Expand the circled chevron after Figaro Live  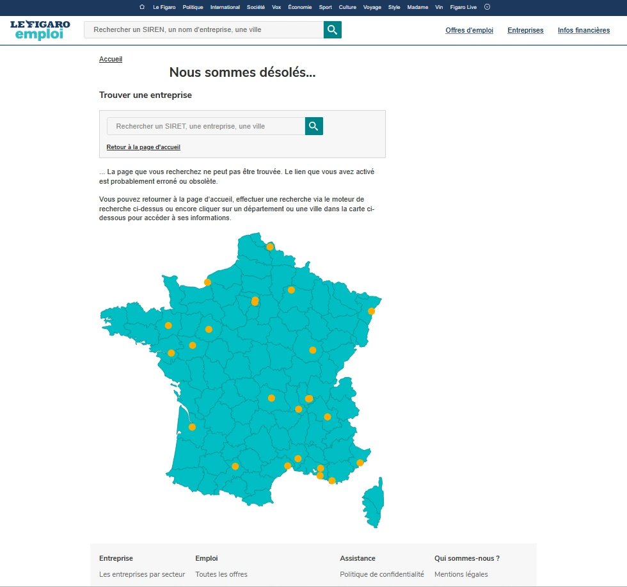[487, 7]
